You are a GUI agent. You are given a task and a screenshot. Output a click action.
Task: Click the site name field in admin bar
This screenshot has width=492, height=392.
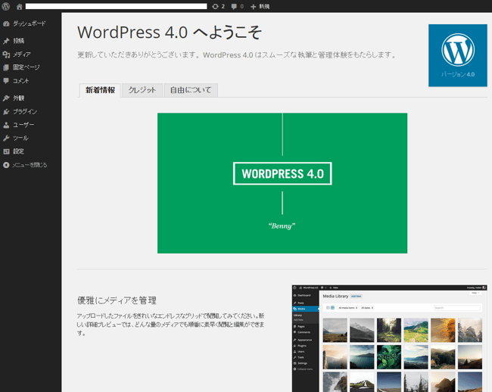(116, 6)
